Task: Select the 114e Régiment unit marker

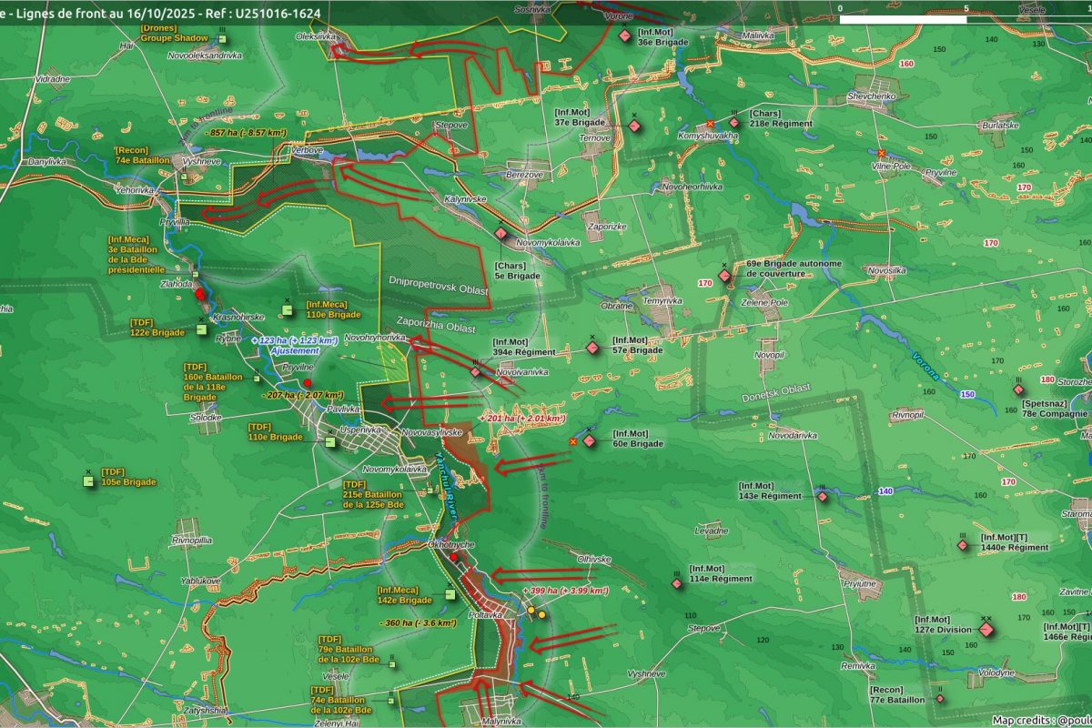Action: (677, 583)
